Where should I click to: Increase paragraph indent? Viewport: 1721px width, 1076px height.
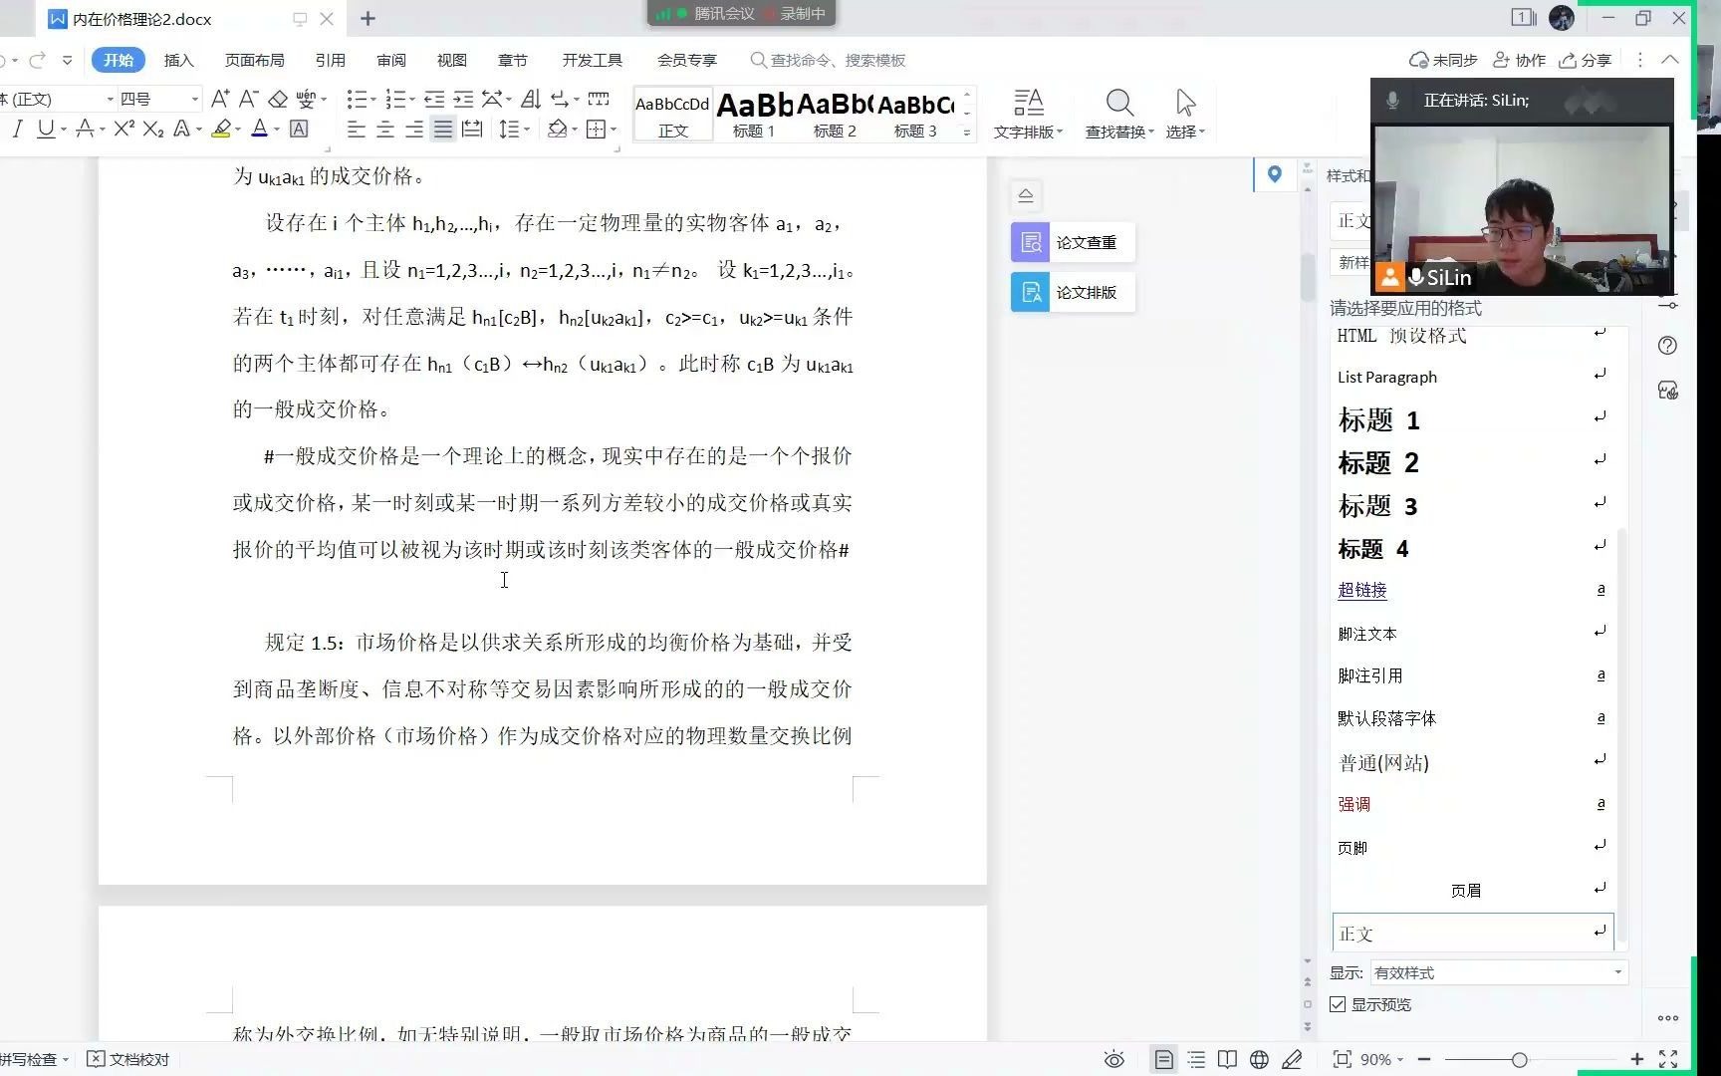click(x=463, y=99)
